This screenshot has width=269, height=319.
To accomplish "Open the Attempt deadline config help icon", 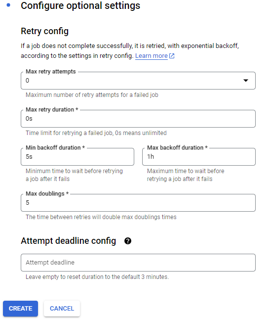I will pyautogui.click(x=128, y=241).
